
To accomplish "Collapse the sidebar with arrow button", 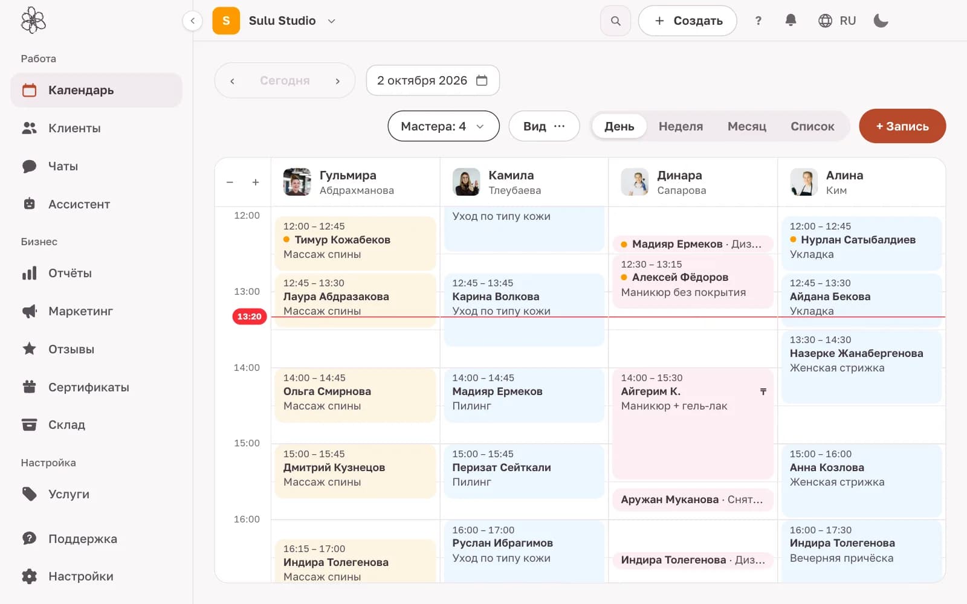I will point(192,21).
